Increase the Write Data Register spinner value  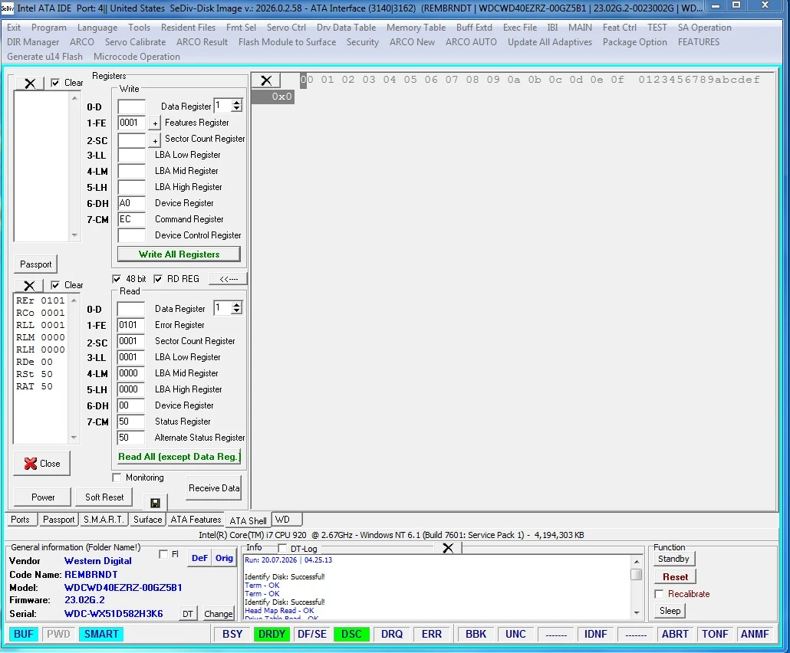tap(236, 103)
